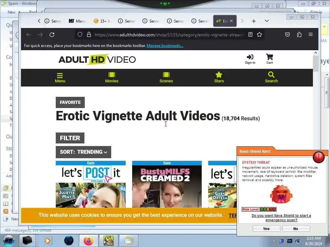Click the Windows Start orb
Image resolution: width=330 pixels, height=247 pixels.
click(9, 241)
